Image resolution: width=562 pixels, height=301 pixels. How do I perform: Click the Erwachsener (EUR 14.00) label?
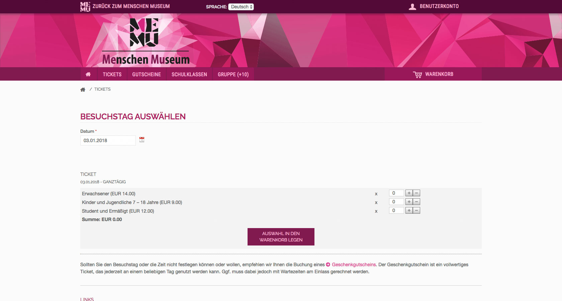pyautogui.click(x=109, y=194)
